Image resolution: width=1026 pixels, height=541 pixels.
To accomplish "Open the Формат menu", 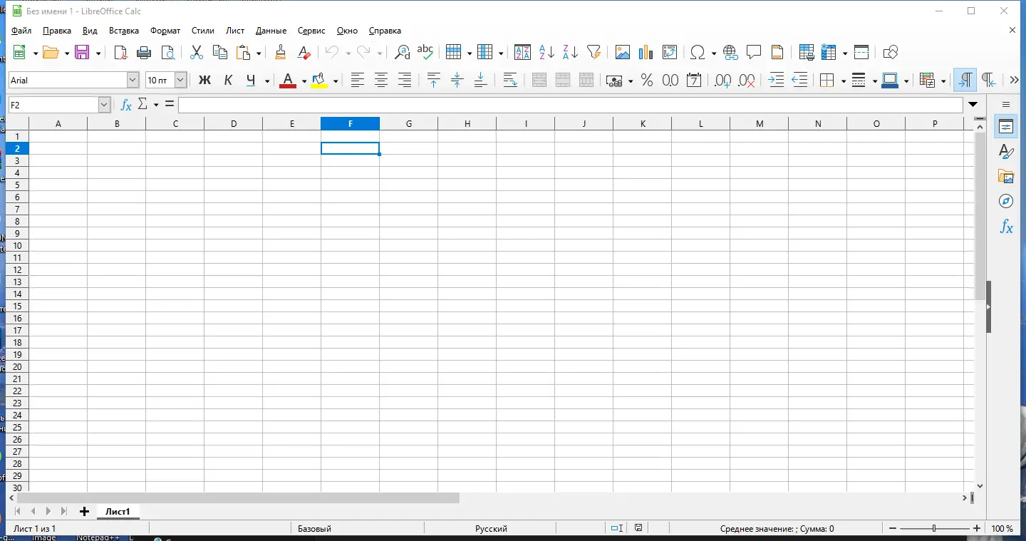I will 165,31.
